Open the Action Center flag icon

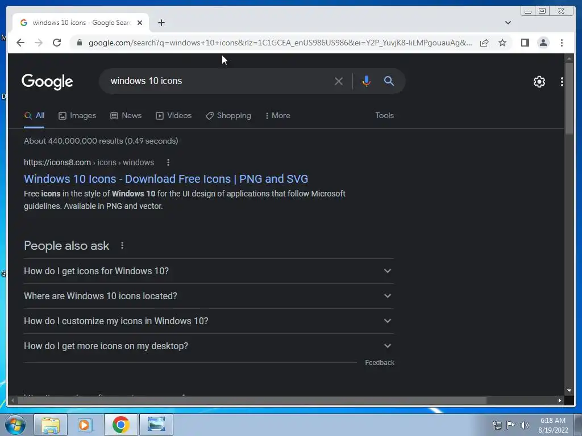tap(511, 425)
